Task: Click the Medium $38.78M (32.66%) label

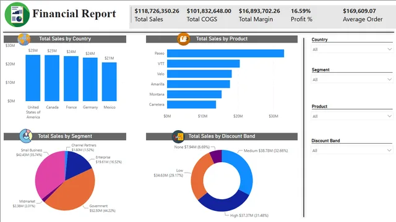Action: pos(265,150)
